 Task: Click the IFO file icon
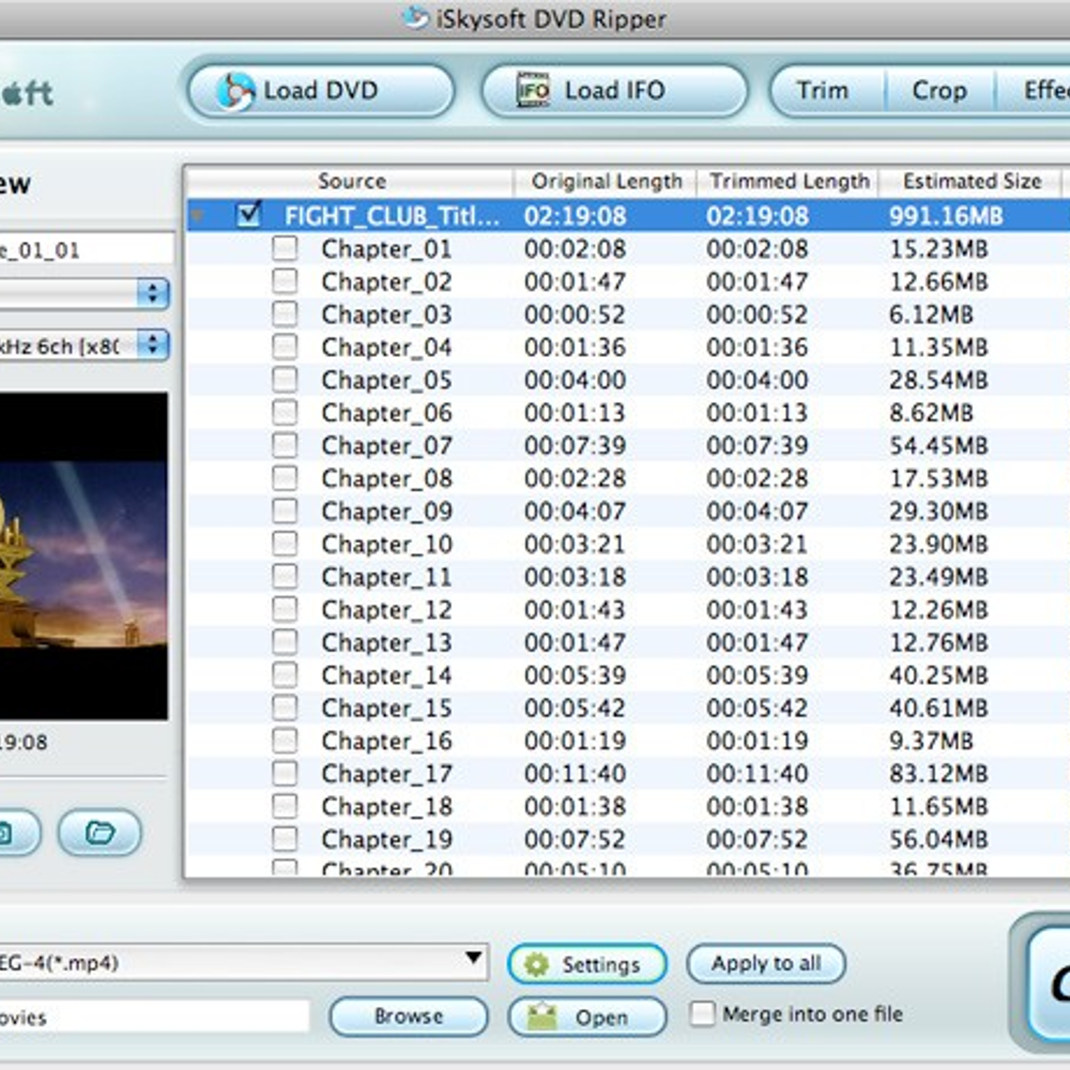(533, 90)
